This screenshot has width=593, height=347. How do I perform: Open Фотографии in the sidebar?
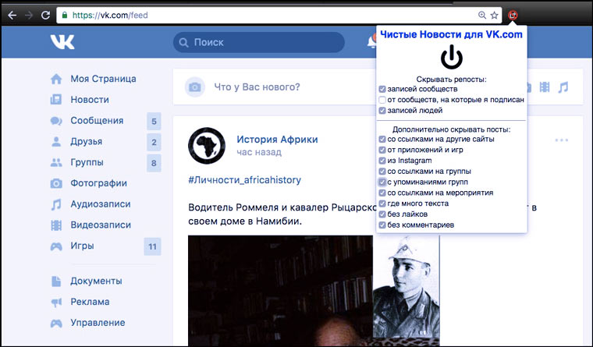pos(99,183)
